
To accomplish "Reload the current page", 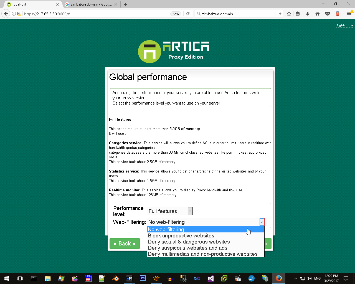I will (188, 14).
